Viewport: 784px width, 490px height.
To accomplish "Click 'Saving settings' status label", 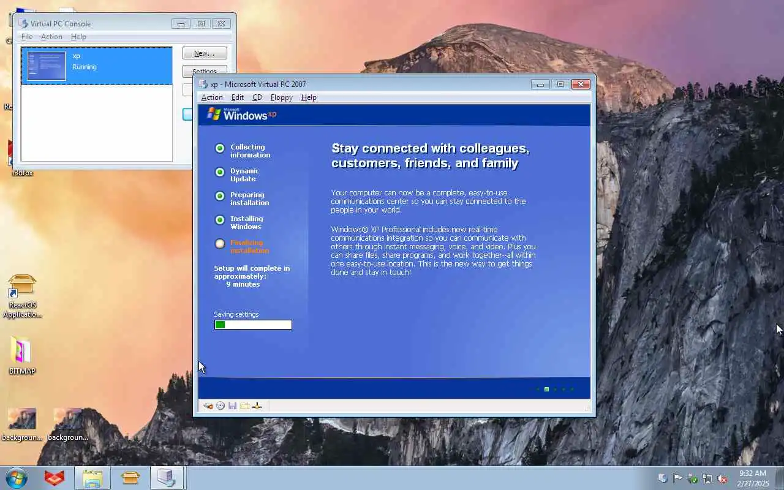I will tap(236, 314).
